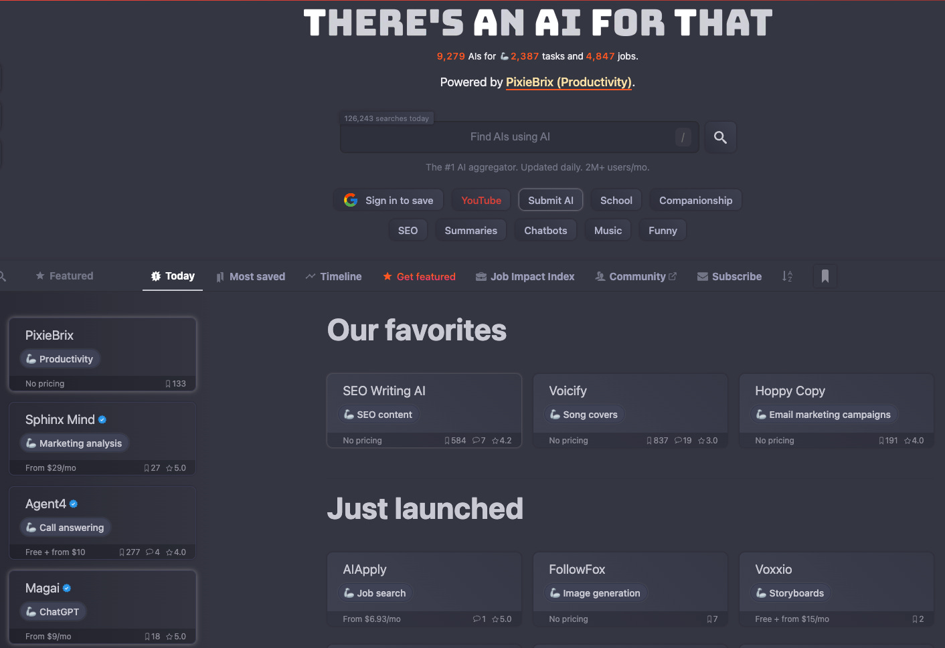
Task: Click the slash shortcut key hint
Action: [683, 137]
